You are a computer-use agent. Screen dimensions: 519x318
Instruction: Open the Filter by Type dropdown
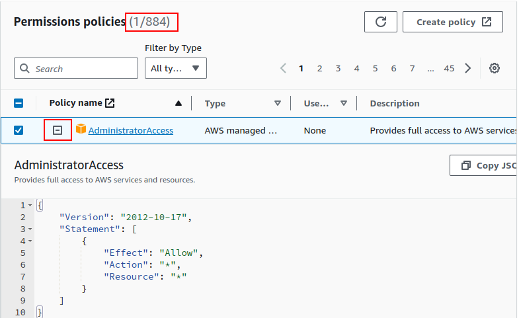pyautogui.click(x=176, y=68)
